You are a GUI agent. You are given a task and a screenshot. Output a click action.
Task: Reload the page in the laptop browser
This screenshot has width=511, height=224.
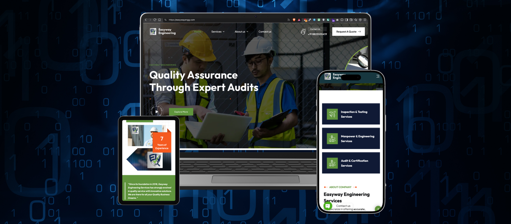(x=155, y=20)
